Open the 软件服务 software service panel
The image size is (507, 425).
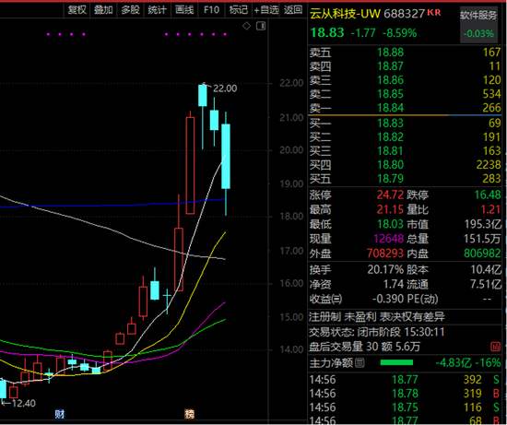coord(478,15)
